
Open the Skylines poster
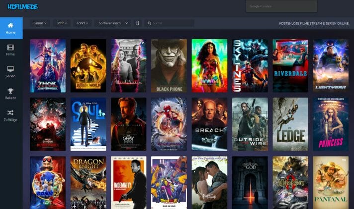coord(250,66)
